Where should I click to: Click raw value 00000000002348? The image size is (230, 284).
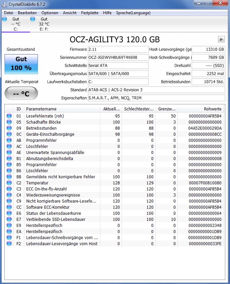tap(205, 225)
